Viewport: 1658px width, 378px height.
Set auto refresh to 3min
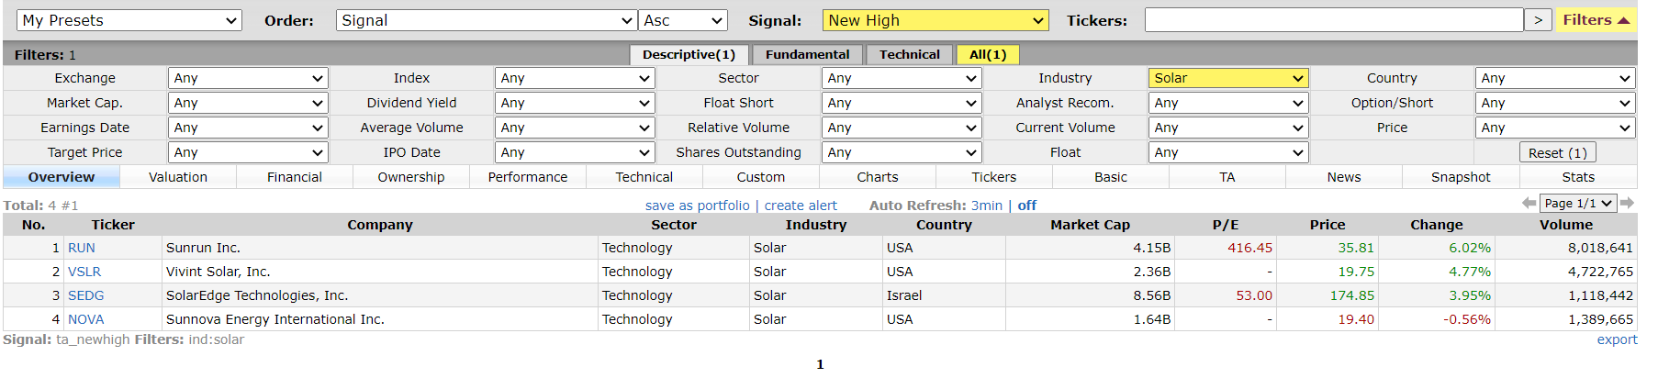(987, 206)
